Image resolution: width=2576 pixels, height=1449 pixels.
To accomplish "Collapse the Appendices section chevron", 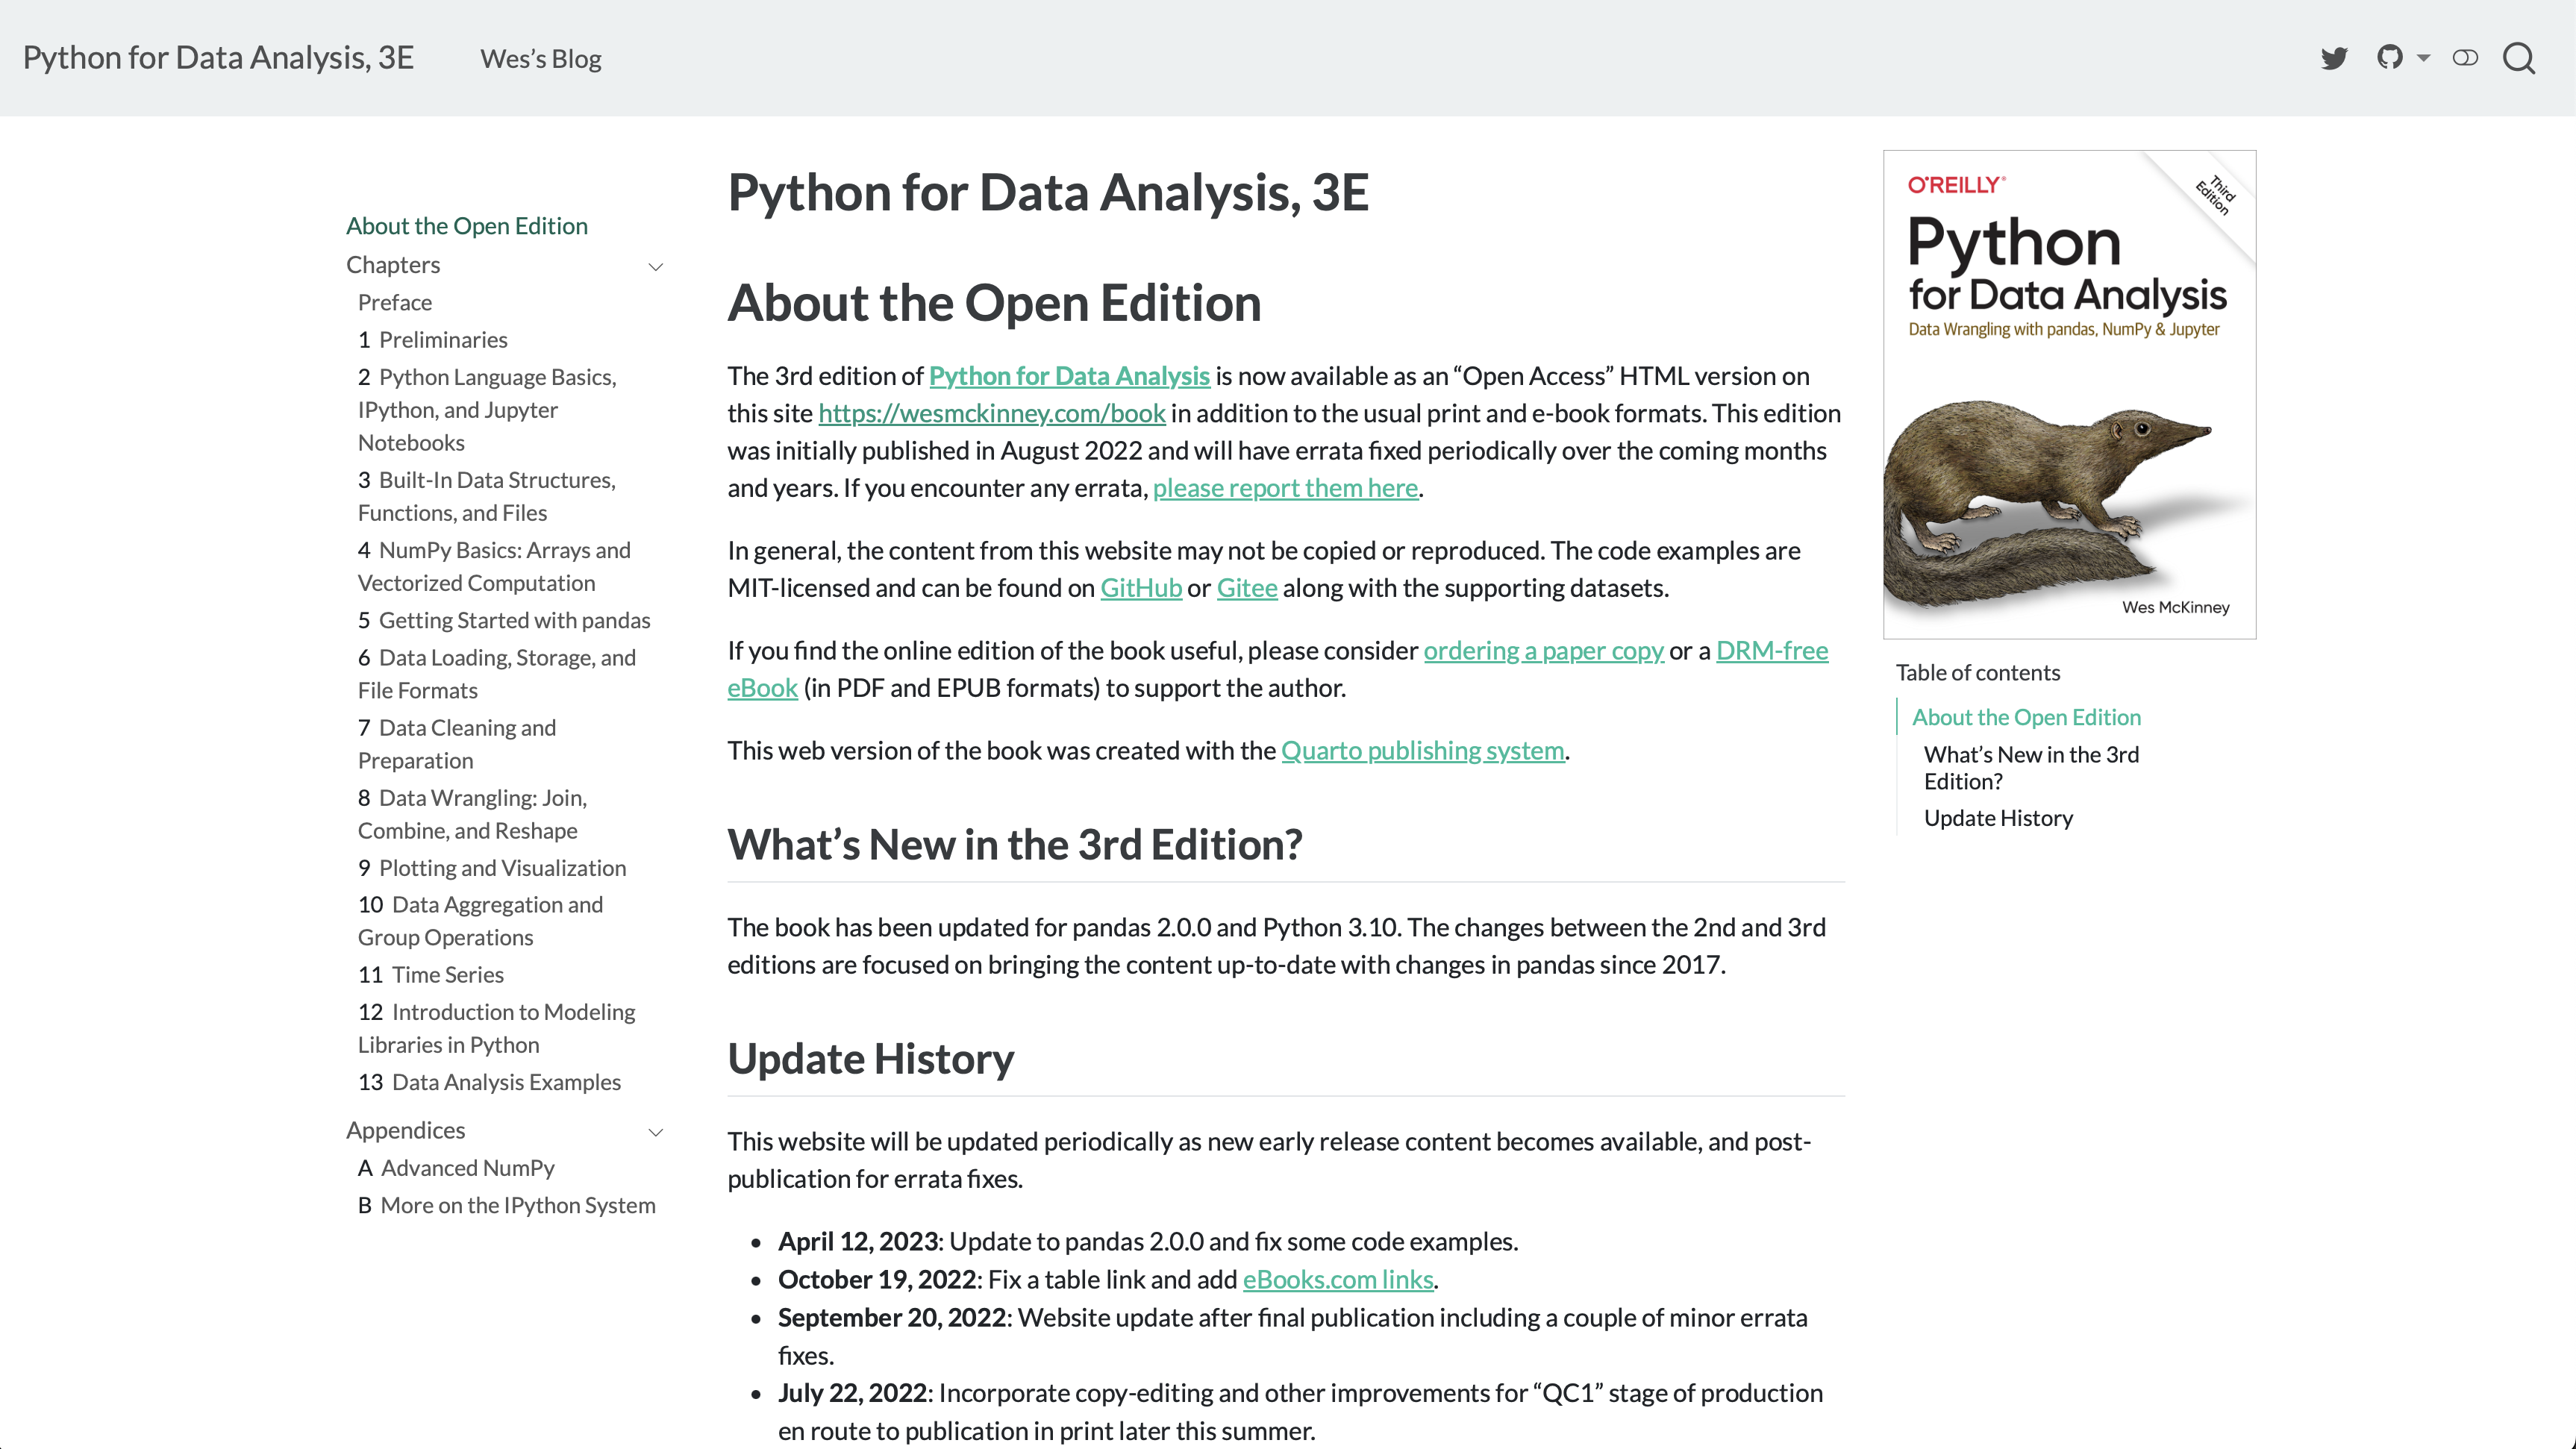I will click(656, 1132).
